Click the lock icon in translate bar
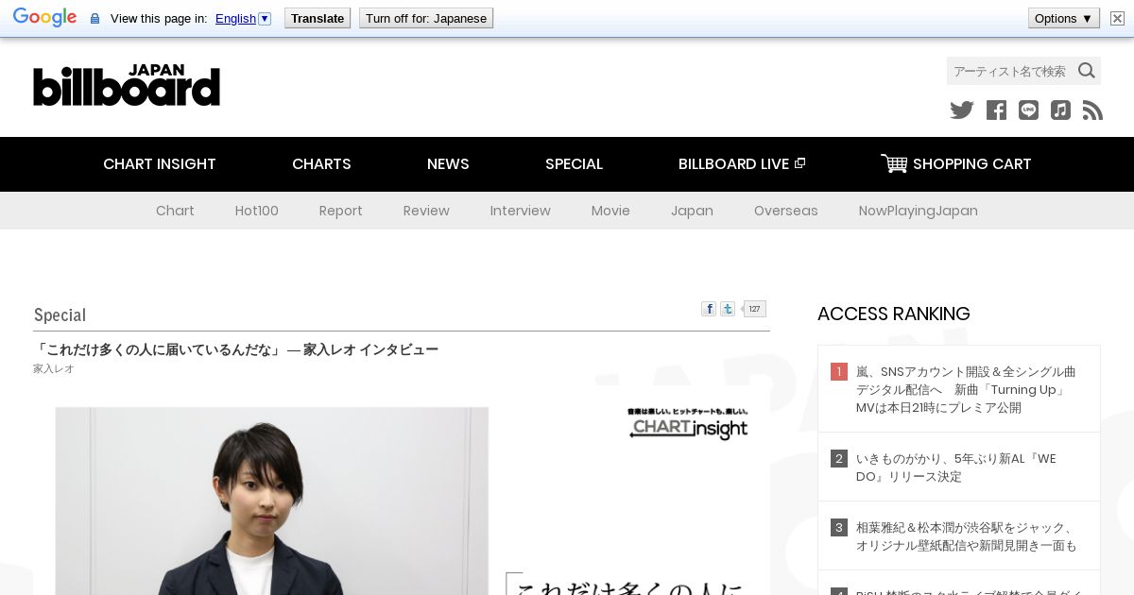The width and height of the screenshot is (1134, 595). coord(94,19)
